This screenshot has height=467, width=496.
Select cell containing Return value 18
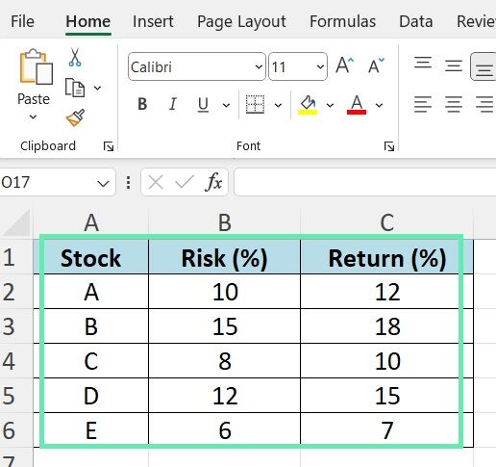386,326
